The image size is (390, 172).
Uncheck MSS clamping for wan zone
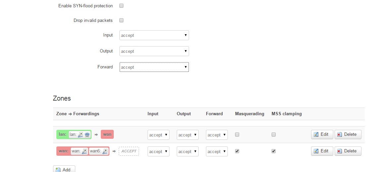(274, 151)
